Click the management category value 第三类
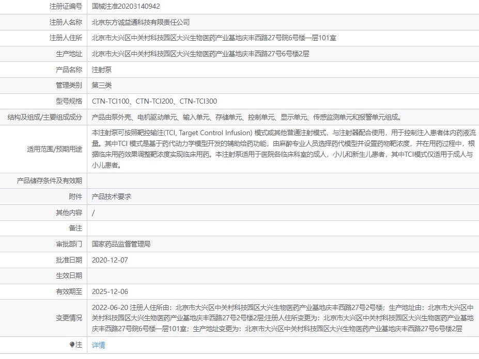Screen dimensions: 479x359 (x=102, y=86)
